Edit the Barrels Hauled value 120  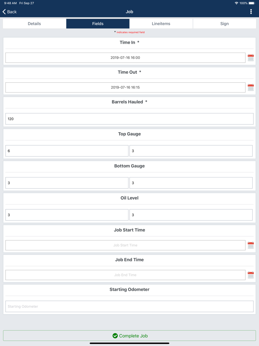[129, 119]
